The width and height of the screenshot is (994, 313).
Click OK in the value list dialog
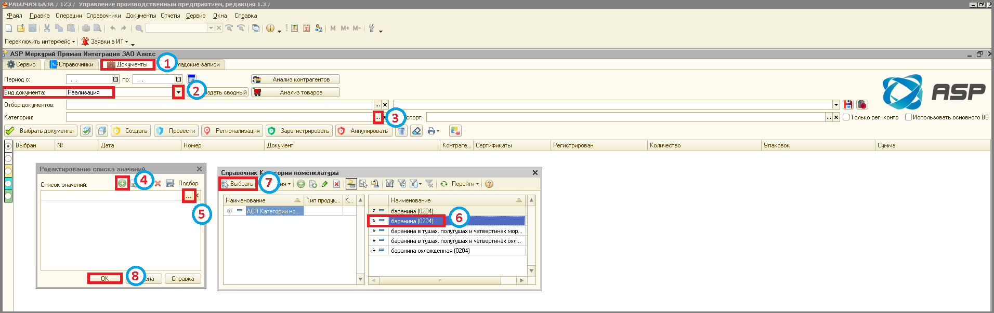[x=104, y=279]
